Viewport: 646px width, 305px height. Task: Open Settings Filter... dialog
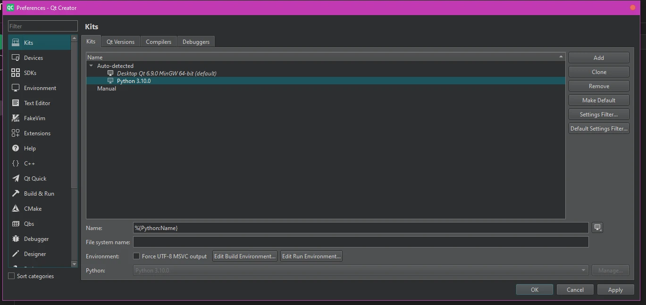coord(599,114)
